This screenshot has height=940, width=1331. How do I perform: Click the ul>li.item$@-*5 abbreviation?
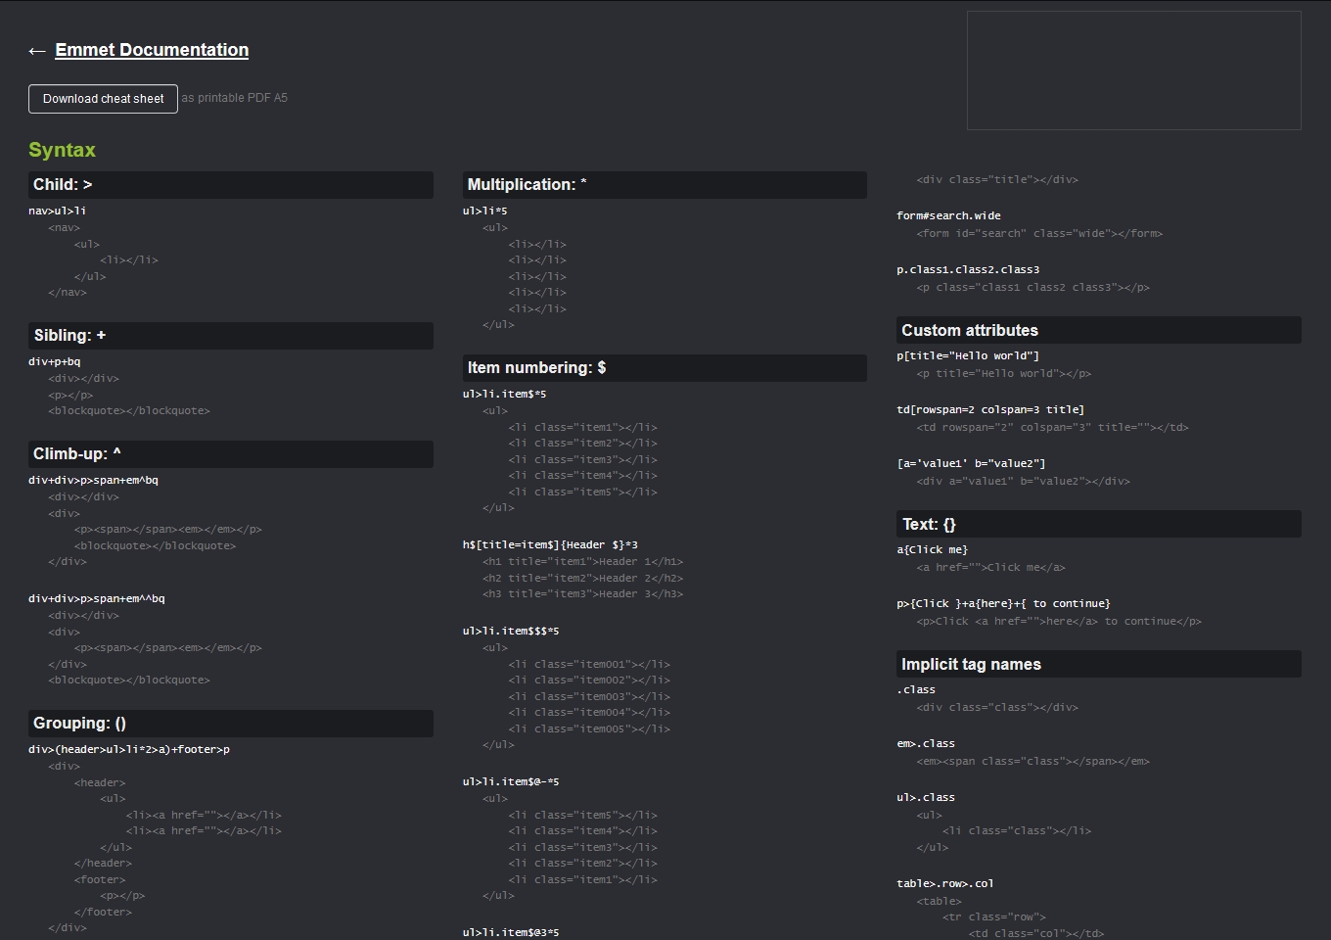point(511,781)
